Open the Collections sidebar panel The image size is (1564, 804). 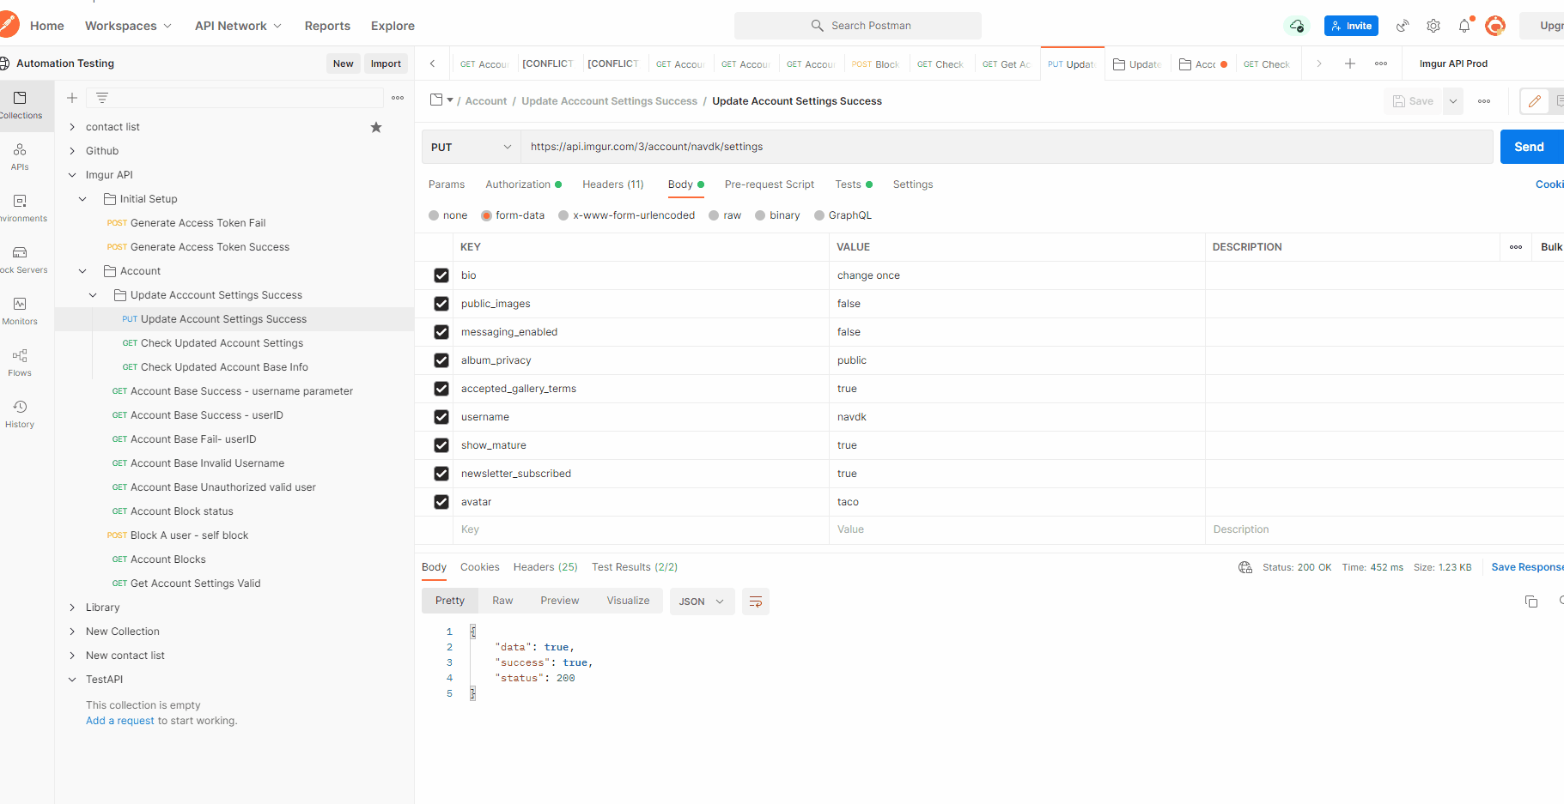point(21,106)
